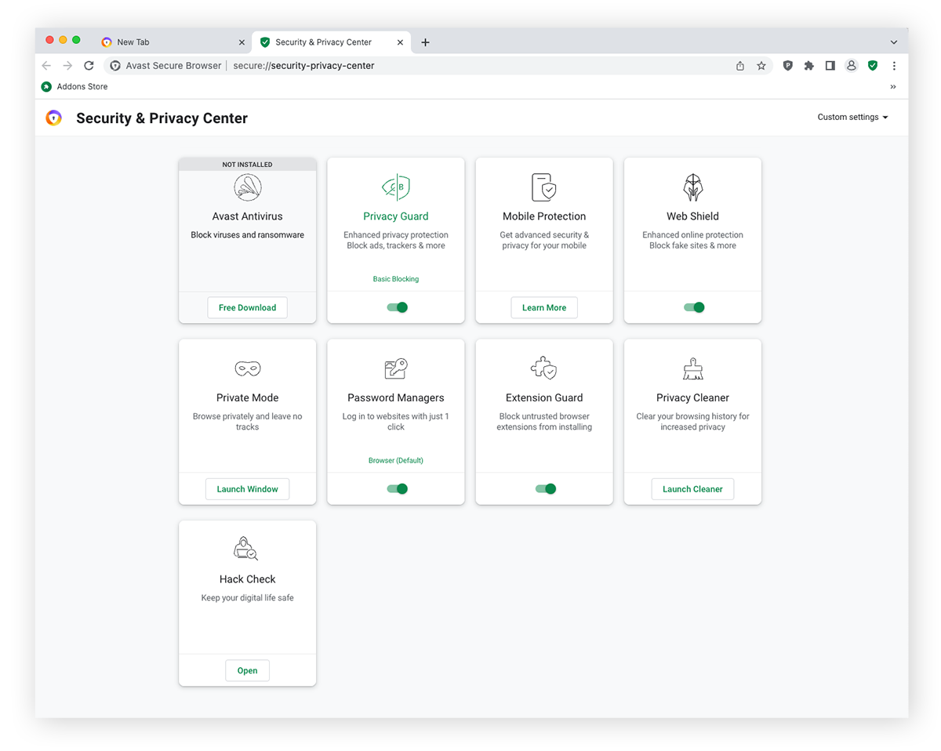Show hidden bookmarks with the double chevron
Screen dimensions: 941x751
click(893, 87)
